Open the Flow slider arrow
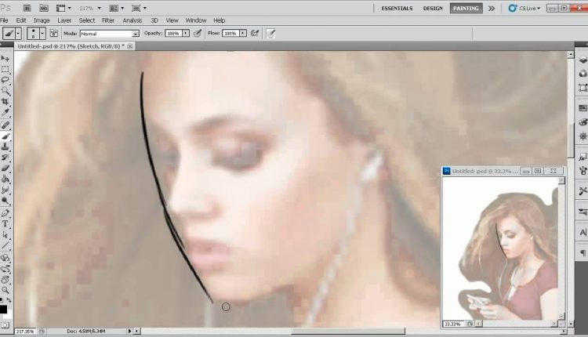 point(243,34)
